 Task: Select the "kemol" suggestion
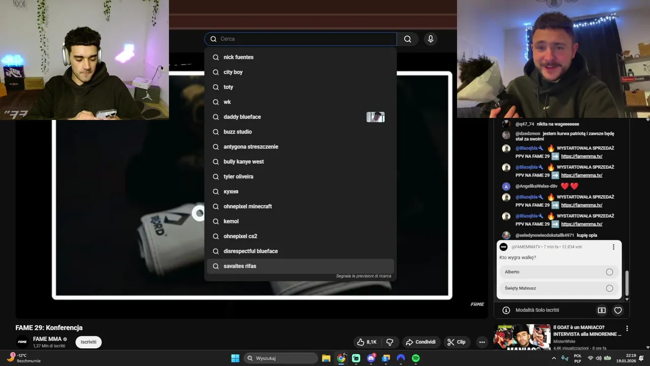[301, 221]
